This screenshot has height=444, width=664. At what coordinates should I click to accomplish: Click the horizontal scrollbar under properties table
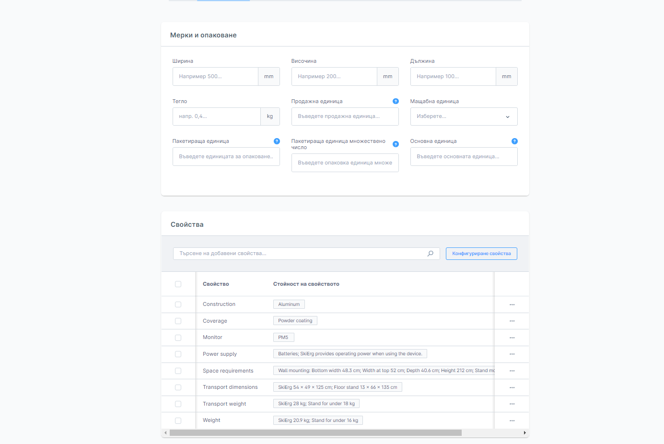click(x=315, y=433)
